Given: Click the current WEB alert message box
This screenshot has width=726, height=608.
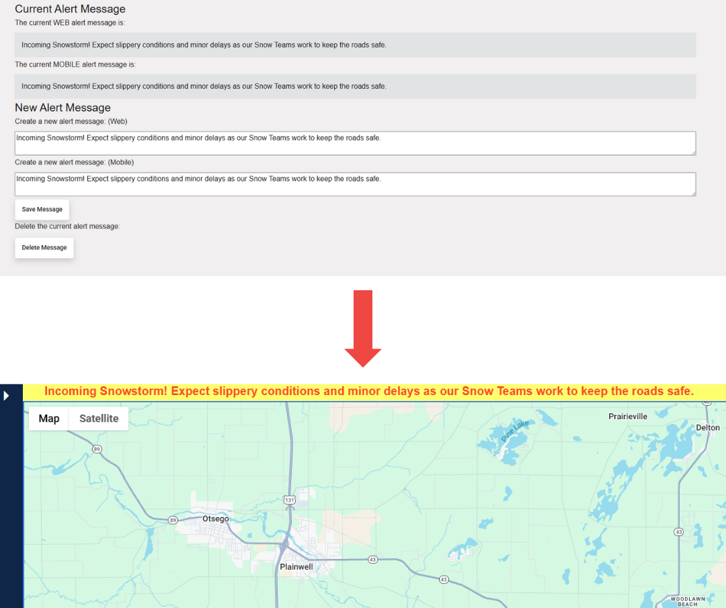Looking at the screenshot, I should coord(355,45).
